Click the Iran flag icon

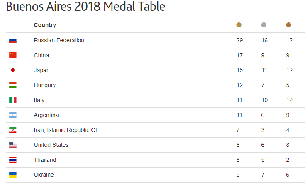[x=13, y=130]
